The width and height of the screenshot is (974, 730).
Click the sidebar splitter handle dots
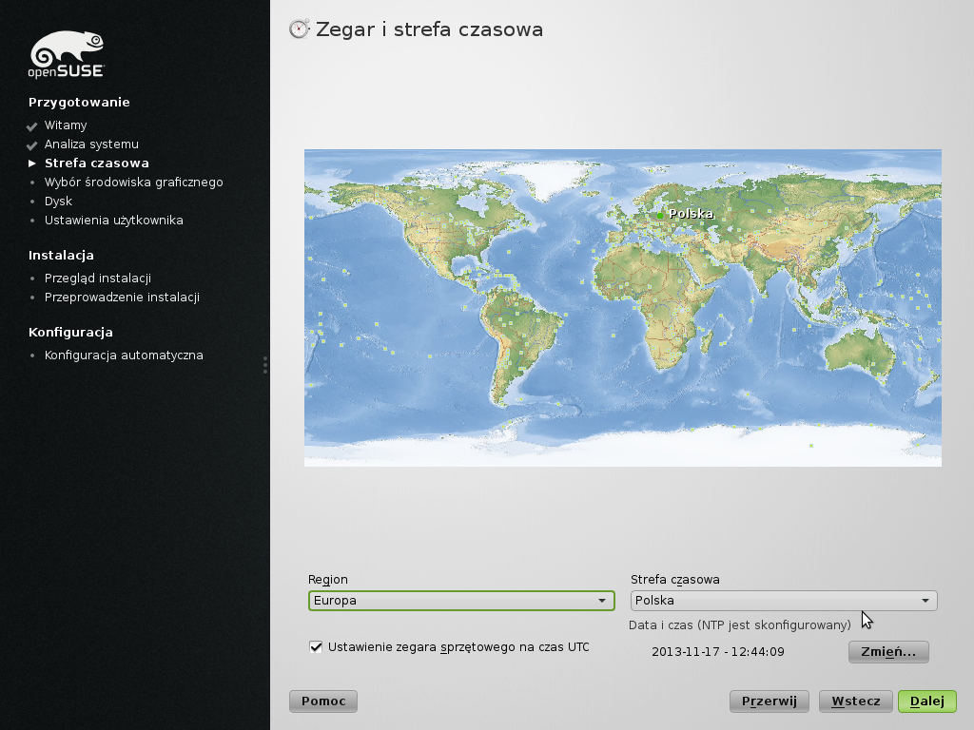pos(265,365)
